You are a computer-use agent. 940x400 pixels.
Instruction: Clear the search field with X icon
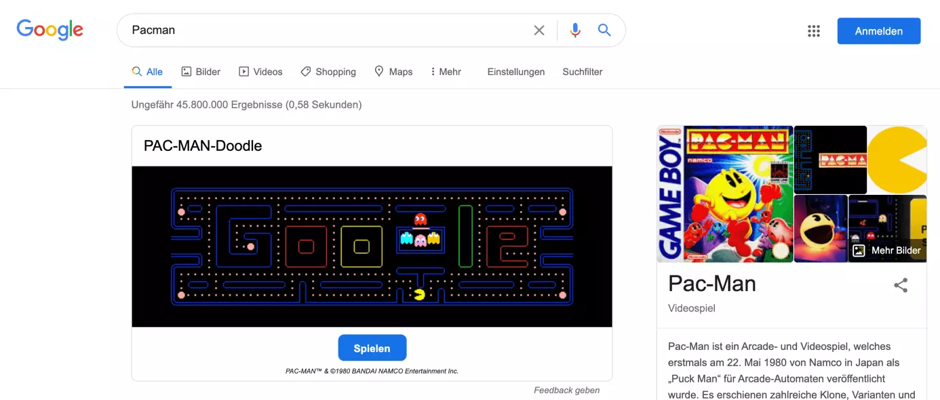539,30
